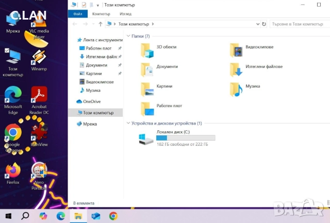Select Изтеглени файлове in the sidebar

[98, 57]
